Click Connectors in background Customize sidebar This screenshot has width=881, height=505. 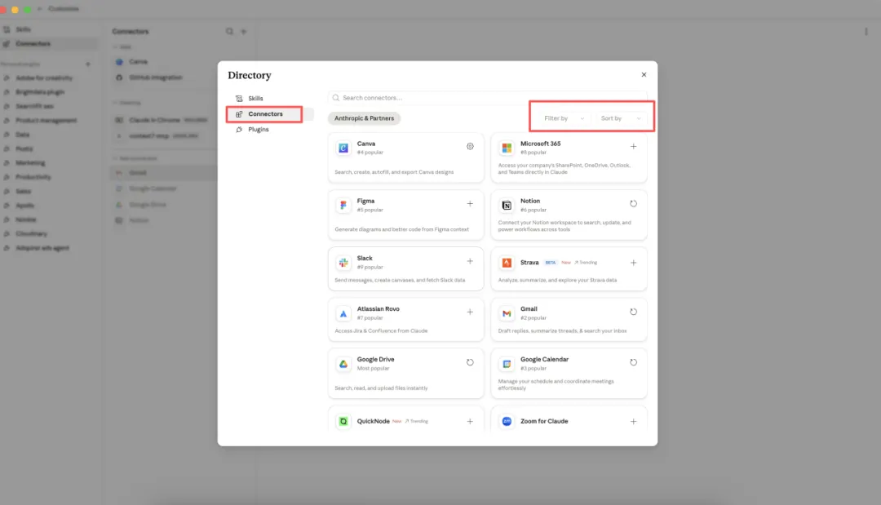point(49,44)
